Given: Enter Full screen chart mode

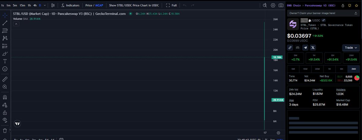Looking at the screenshot, I should coord(171,5).
